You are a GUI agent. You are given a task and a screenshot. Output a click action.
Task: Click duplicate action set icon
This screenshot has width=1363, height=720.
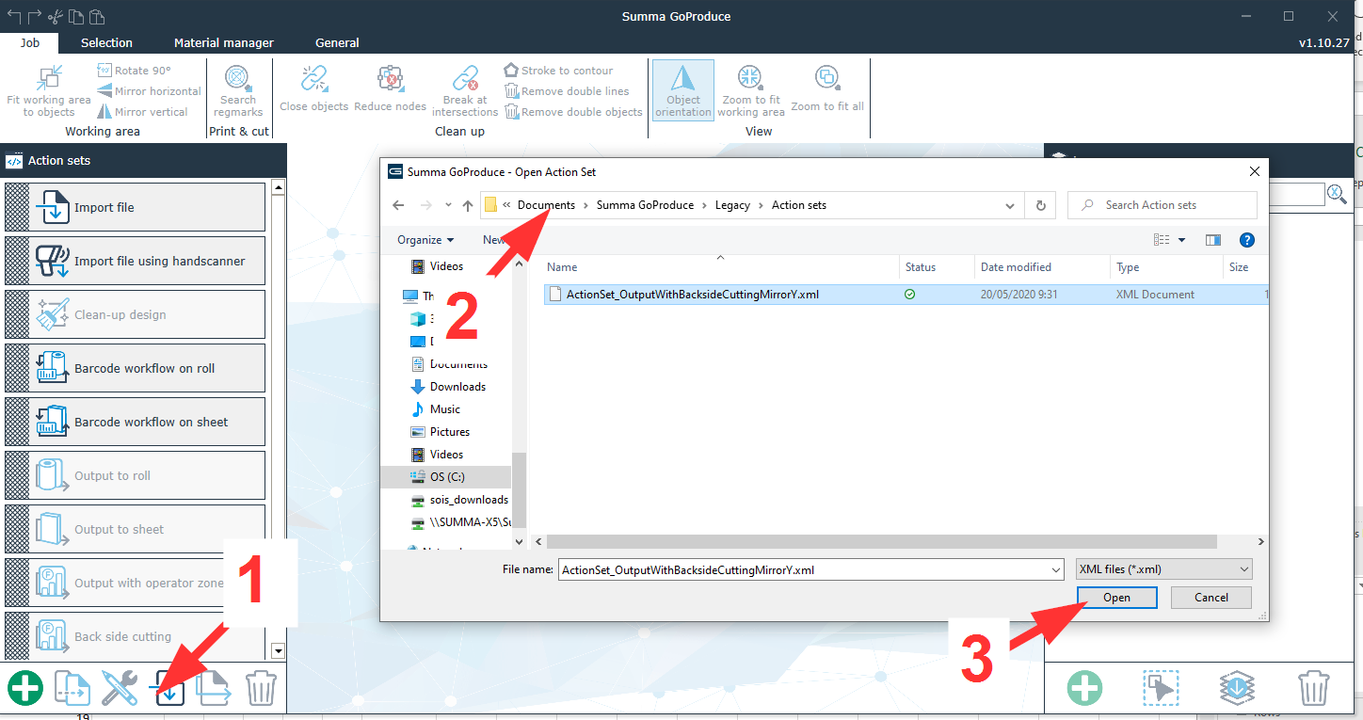[x=72, y=689]
